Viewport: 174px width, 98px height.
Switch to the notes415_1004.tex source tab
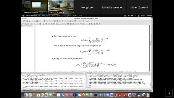[28, 75]
